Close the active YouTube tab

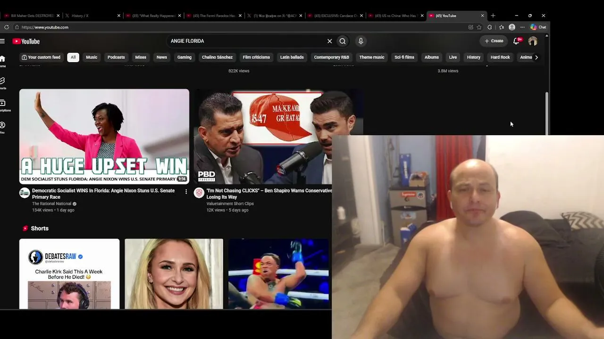482,16
